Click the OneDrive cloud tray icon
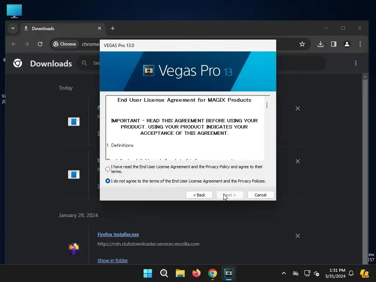The width and height of the screenshot is (376, 282). pos(296,273)
